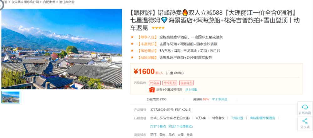Click 马上领取 to claim coupons
This screenshot has height=138, width=313.
coord(191,90)
